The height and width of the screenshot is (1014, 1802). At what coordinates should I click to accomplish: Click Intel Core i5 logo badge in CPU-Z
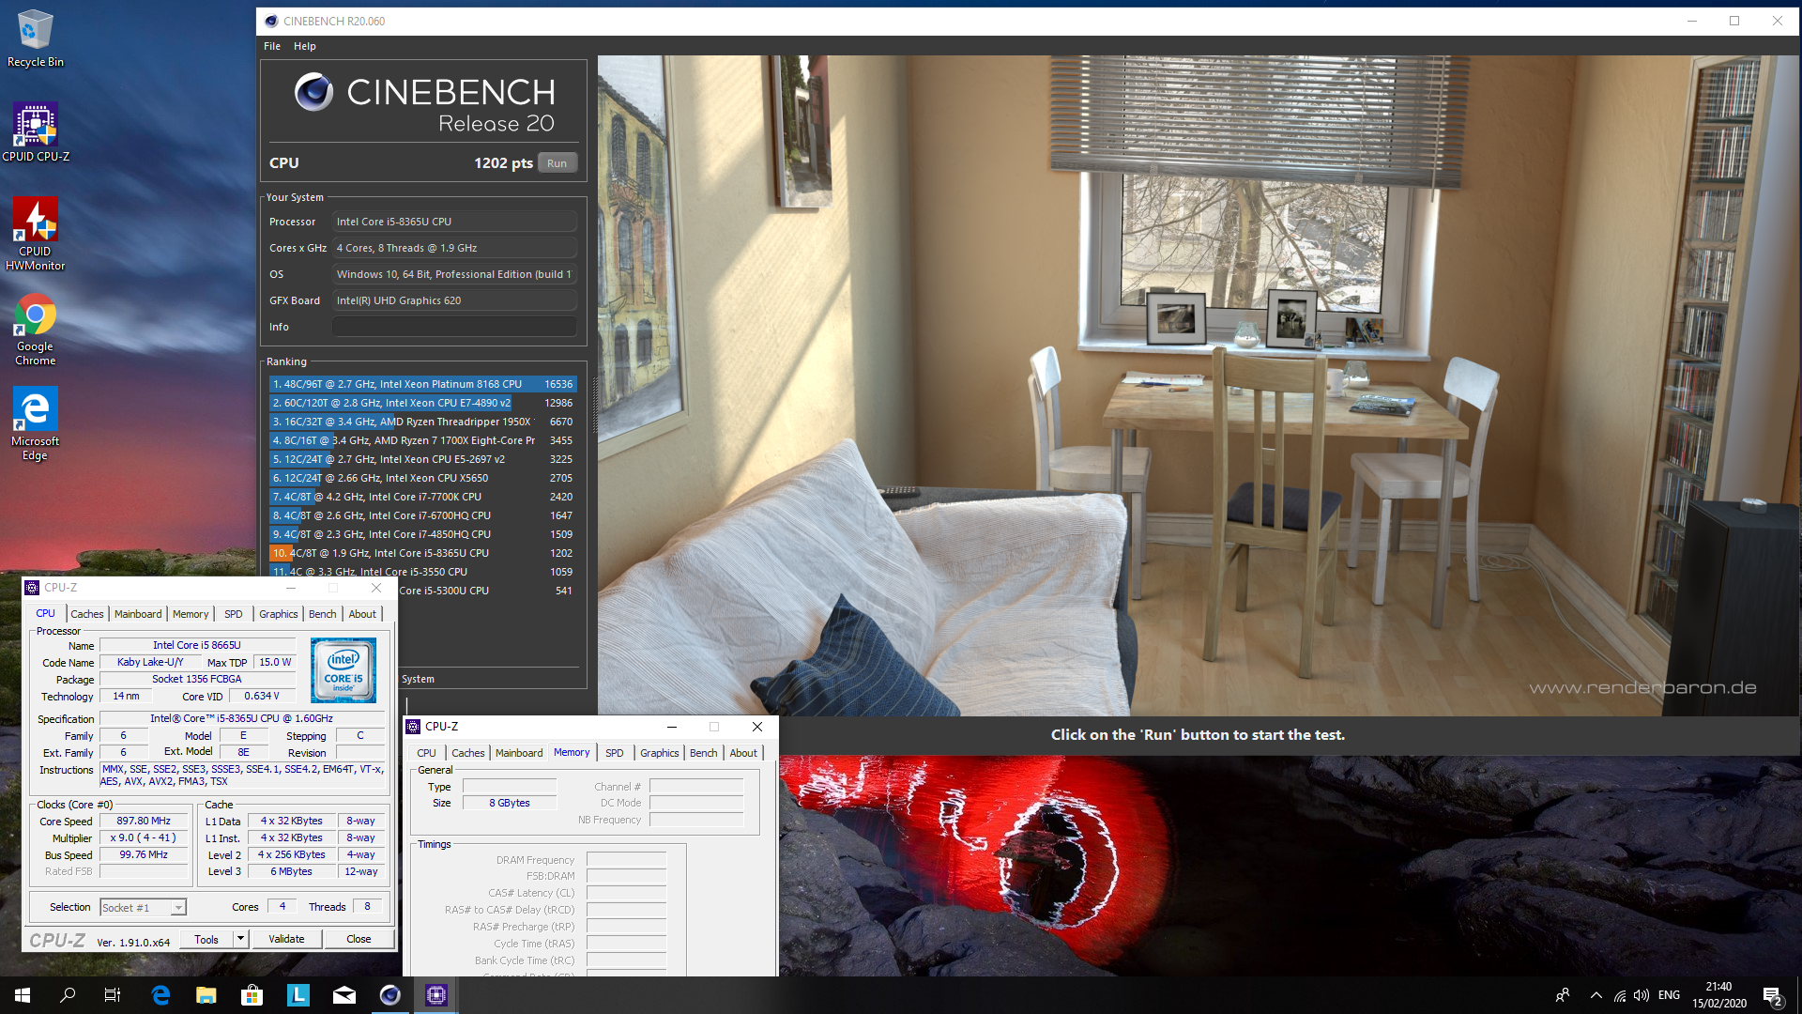(x=344, y=670)
